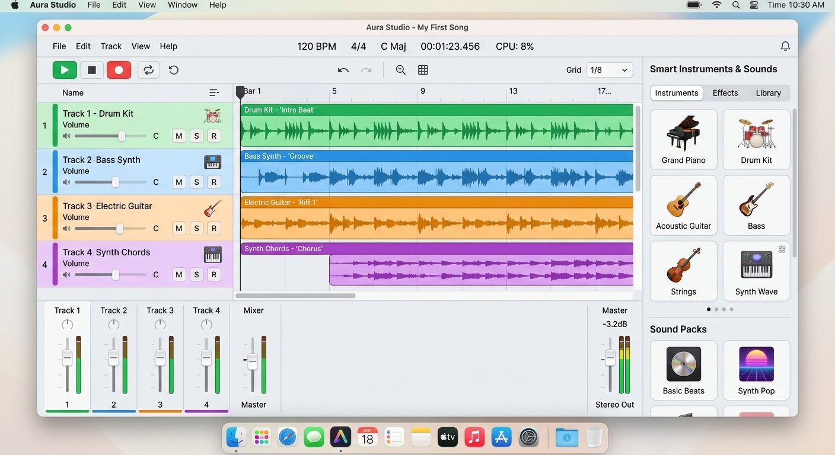Open track list options icon beside Name
835x455 pixels.
[214, 92]
